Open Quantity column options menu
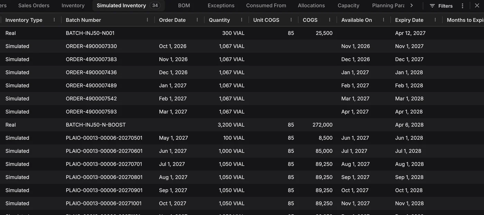This screenshot has height=215, width=484. tap(242, 20)
